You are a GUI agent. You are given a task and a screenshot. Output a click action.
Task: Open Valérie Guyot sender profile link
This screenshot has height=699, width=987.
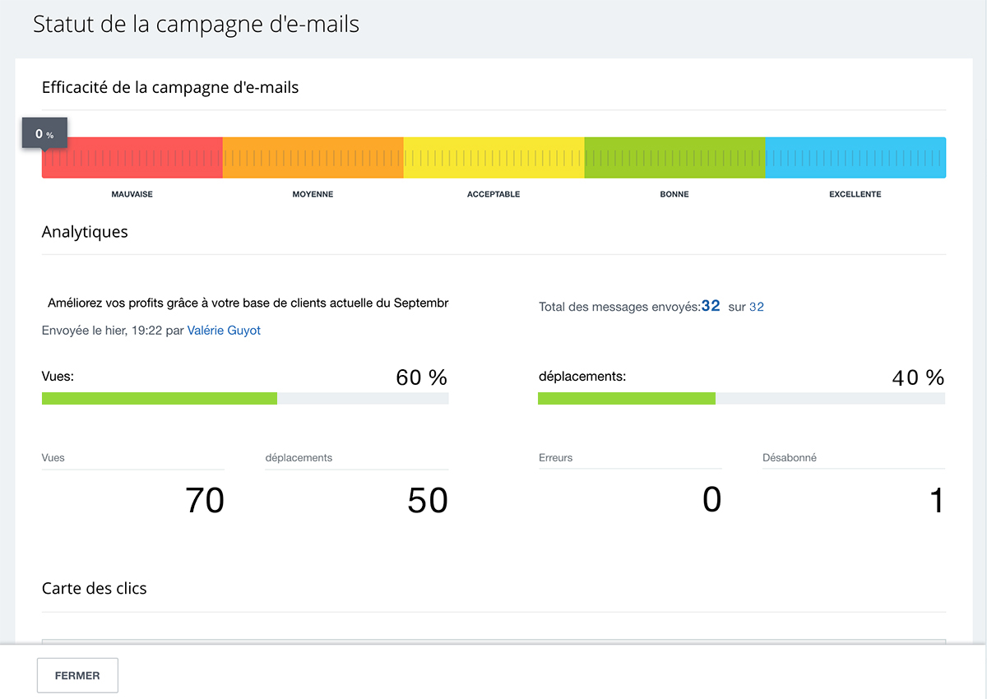click(x=224, y=331)
